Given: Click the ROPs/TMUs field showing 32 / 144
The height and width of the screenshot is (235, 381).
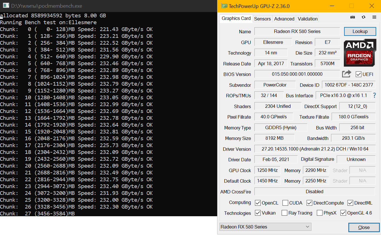Looking at the screenshot, I should tap(269, 95).
